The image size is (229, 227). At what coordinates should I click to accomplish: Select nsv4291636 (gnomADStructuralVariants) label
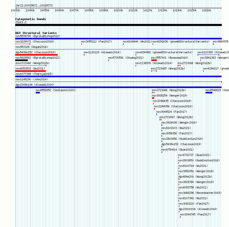point(181,41)
